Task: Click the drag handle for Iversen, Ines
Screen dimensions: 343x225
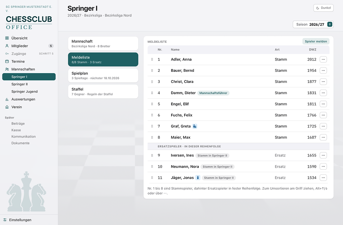Action: [152, 155]
